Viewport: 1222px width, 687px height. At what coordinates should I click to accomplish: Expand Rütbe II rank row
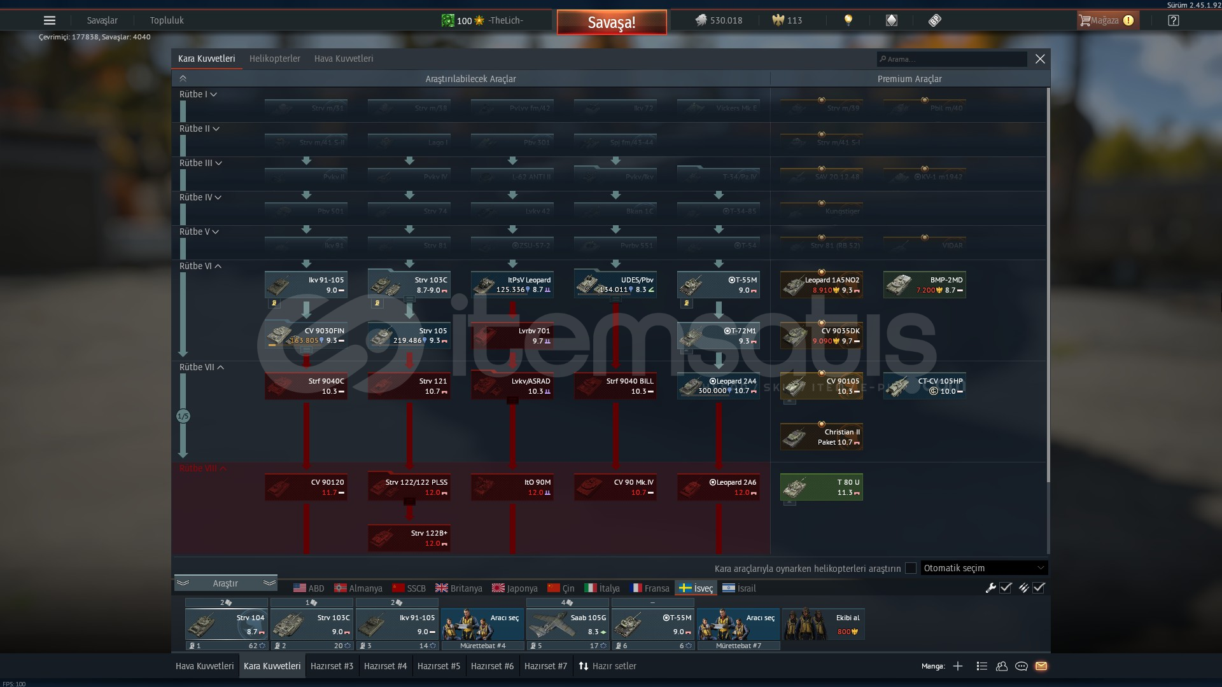tap(199, 128)
